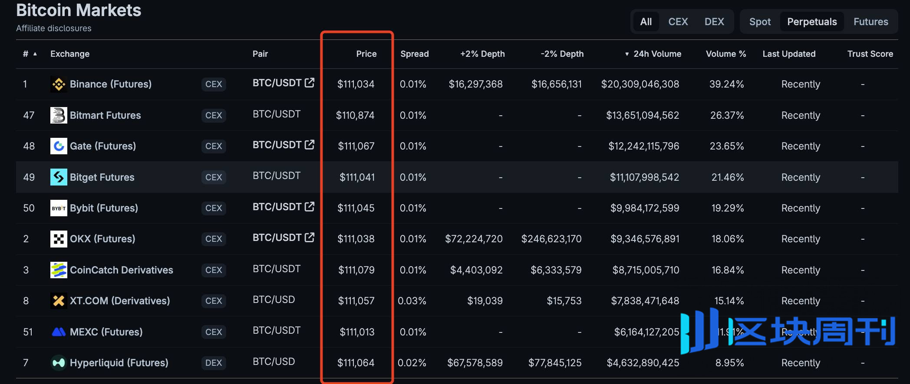This screenshot has height=384, width=910.
Task: Open external link icon for Binance BTC/USDT
Action: [x=310, y=82]
